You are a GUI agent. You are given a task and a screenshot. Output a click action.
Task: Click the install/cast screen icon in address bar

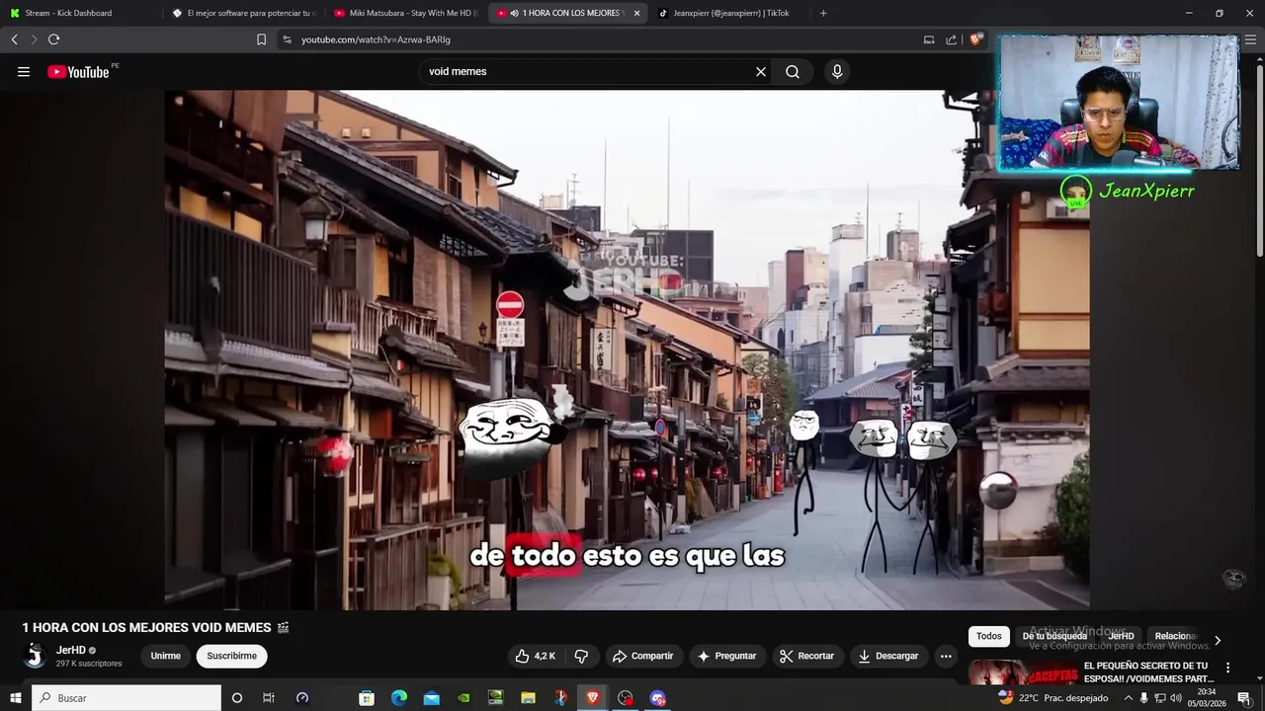tap(929, 39)
